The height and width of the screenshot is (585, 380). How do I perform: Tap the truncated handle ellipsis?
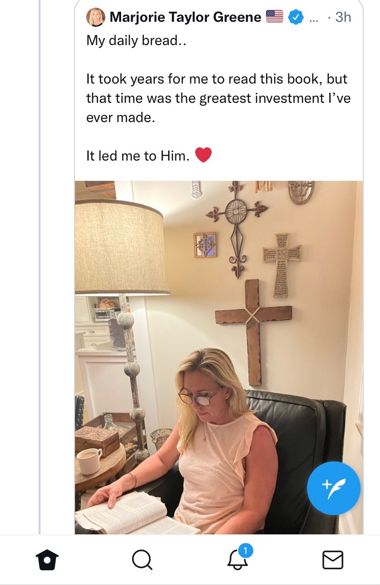pyautogui.click(x=314, y=18)
